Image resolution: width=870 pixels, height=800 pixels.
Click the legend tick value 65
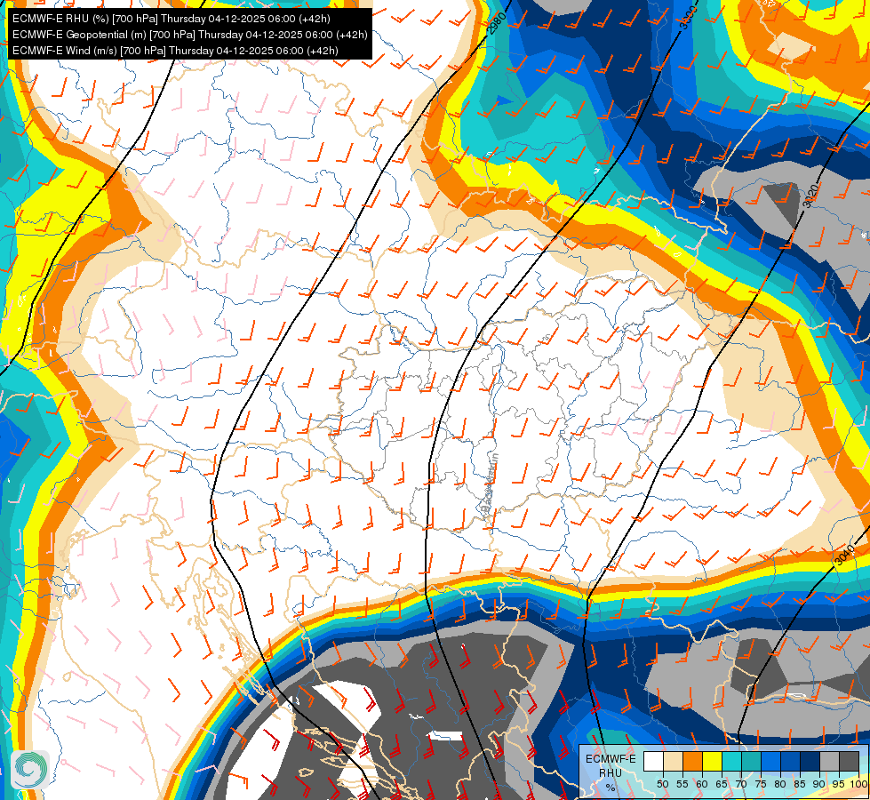point(722,784)
